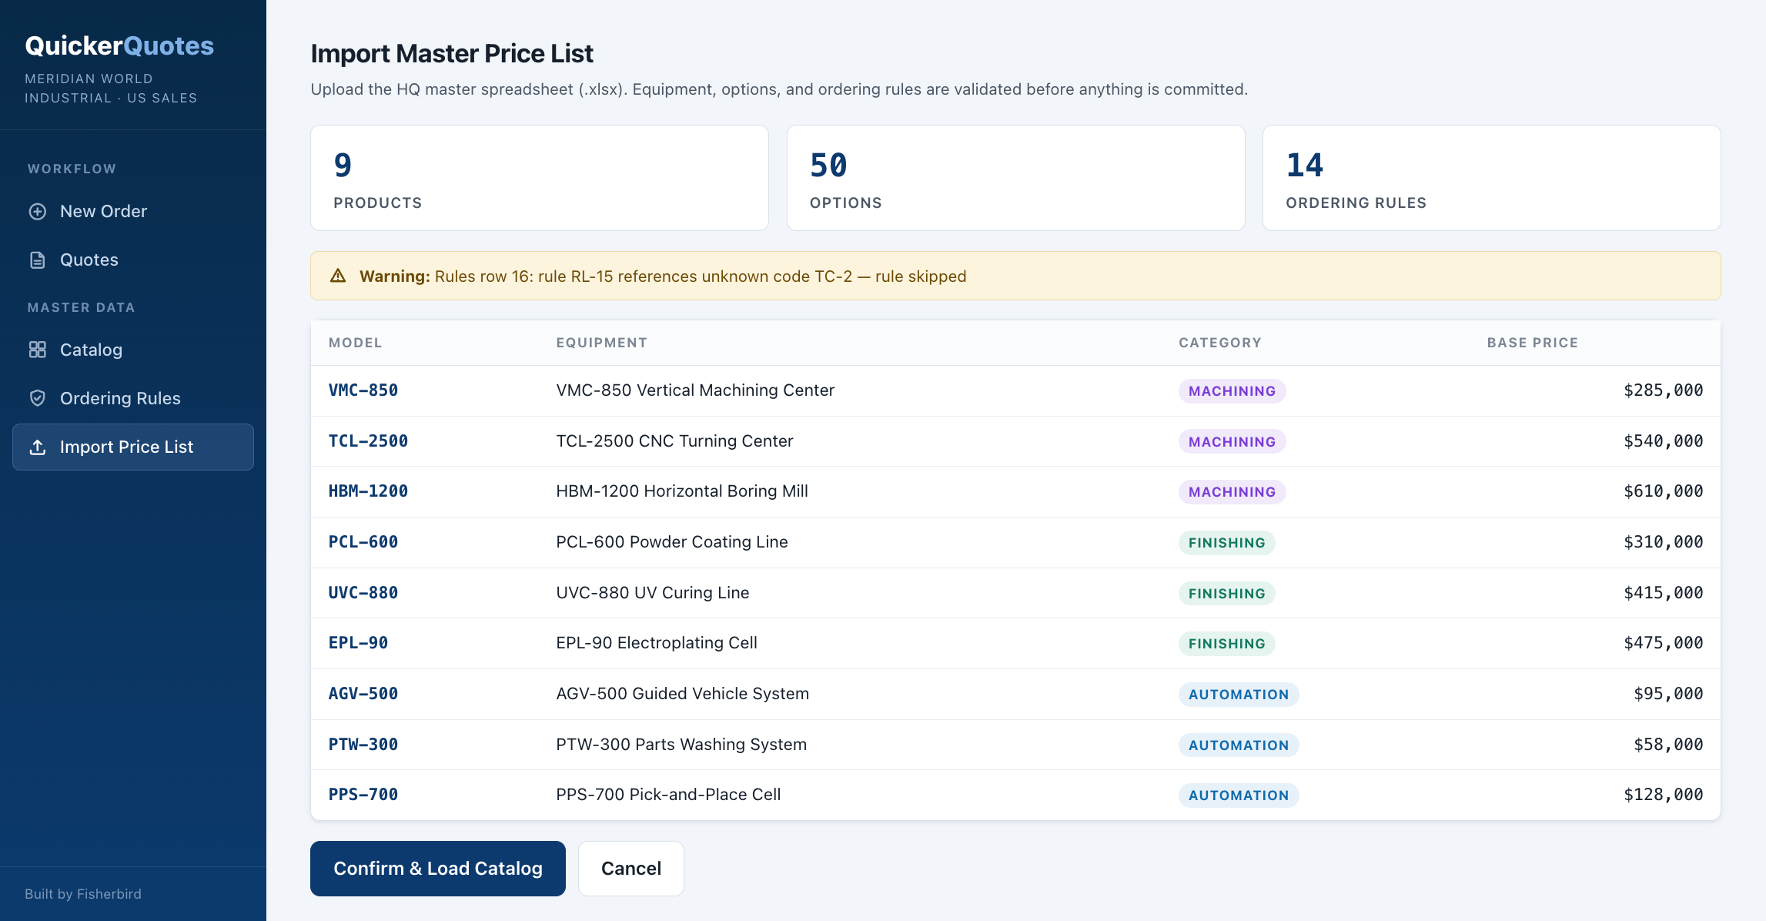Select Import Price List in the sidebar
The image size is (1766, 921).
point(133,447)
